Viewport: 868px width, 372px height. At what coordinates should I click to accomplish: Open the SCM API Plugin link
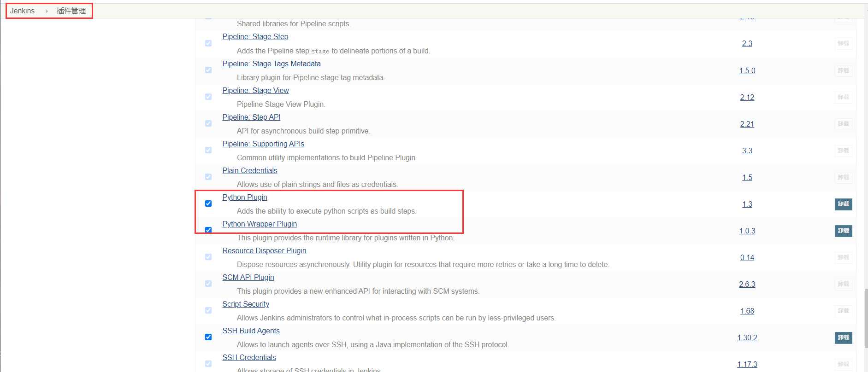[x=248, y=277]
